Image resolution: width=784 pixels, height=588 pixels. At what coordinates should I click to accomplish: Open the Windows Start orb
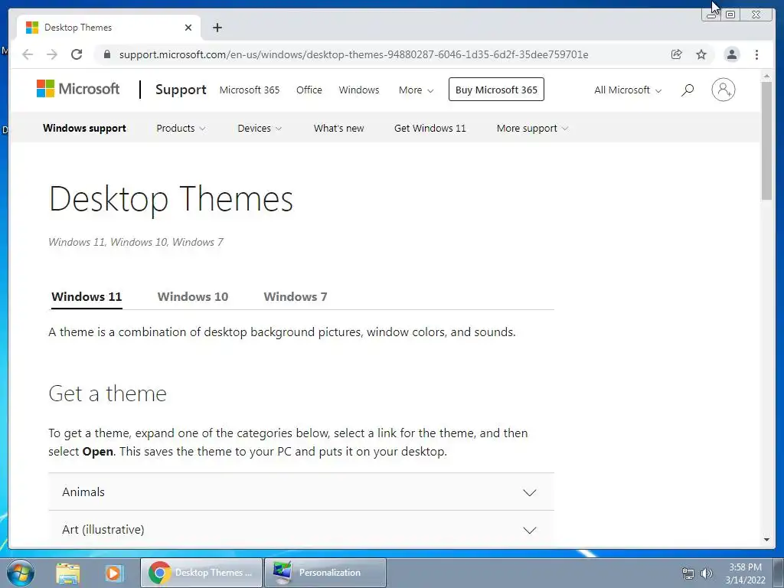click(x=21, y=573)
